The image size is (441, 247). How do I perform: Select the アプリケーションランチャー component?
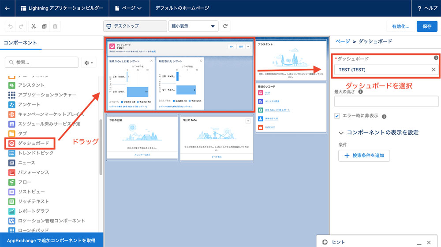point(42,95)
